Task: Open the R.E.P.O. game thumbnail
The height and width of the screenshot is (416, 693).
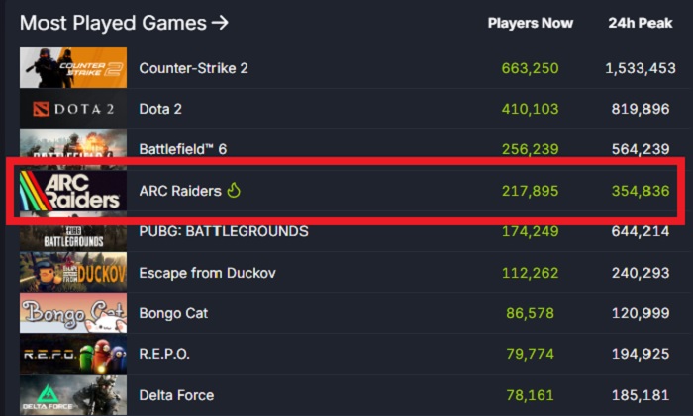Action: coord(73,354)
